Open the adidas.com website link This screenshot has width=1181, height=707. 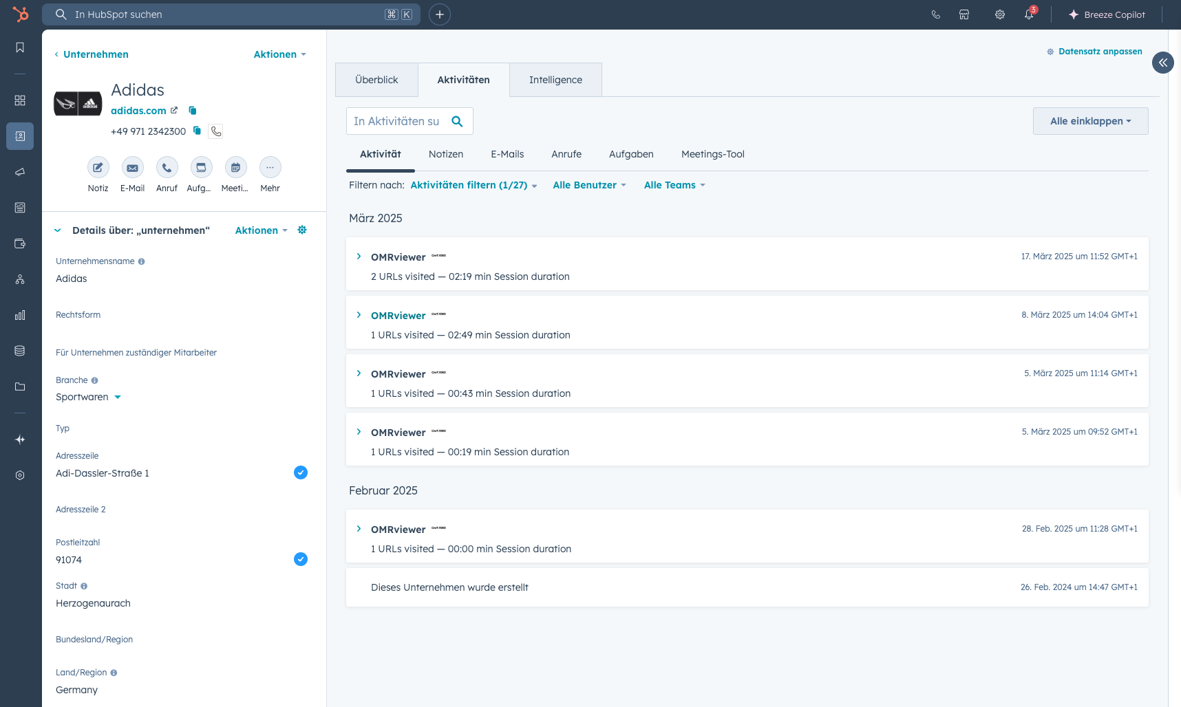[138, 110]
